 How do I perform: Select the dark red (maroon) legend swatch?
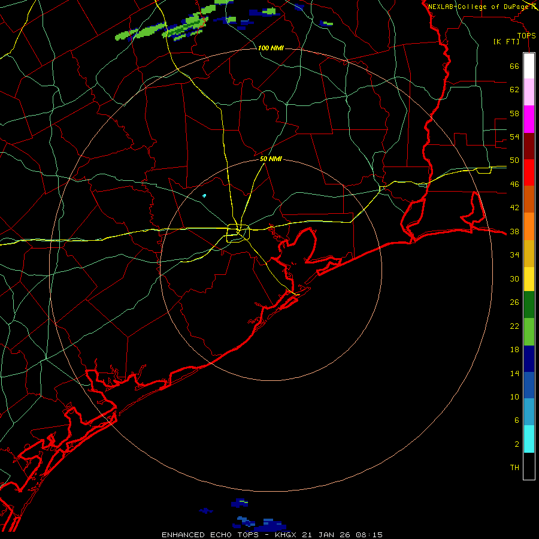pyautogui.click(x=529, y=146)
